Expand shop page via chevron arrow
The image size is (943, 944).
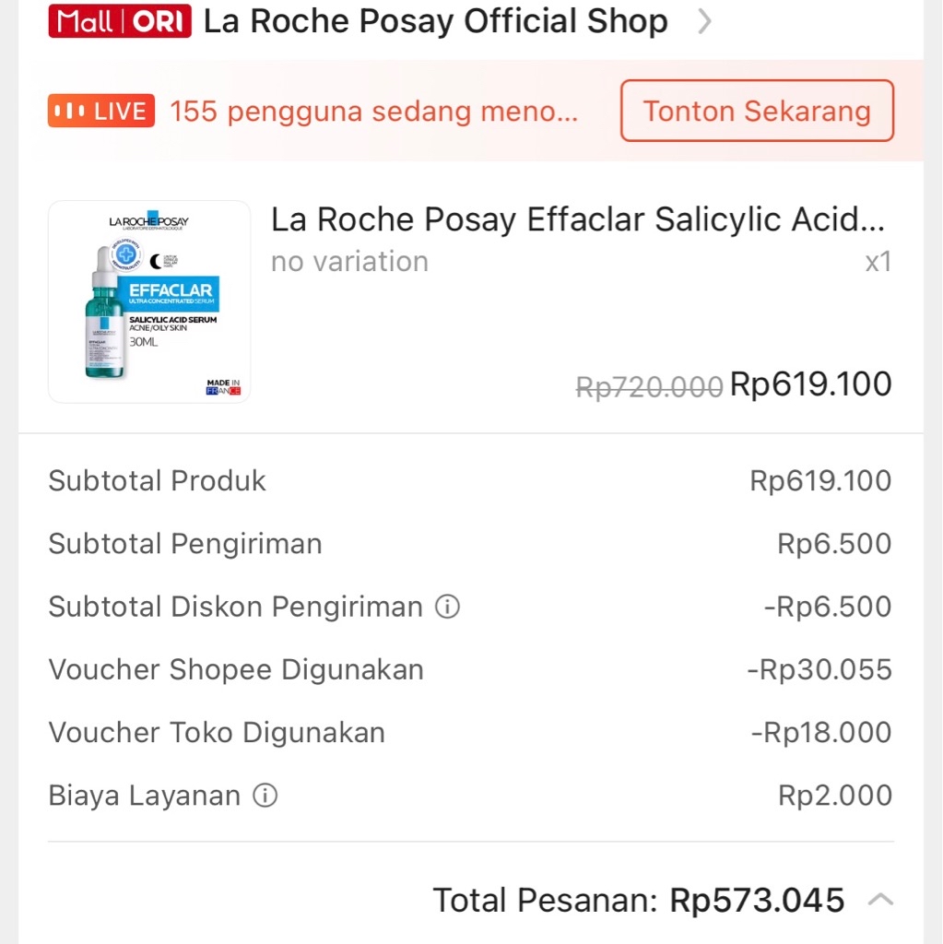pos(704,21)
